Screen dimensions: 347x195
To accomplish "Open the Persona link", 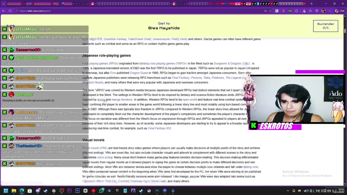I will click(196, 78).
